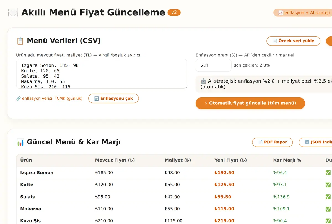Select the Köfte product name

point(27,185)
